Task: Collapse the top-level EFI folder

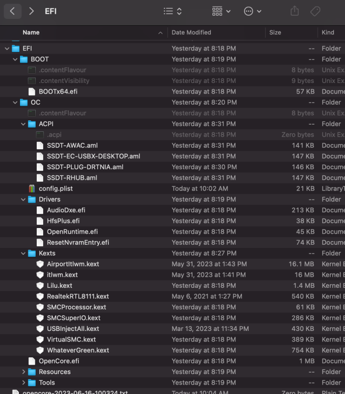Action: pos(7,48)
